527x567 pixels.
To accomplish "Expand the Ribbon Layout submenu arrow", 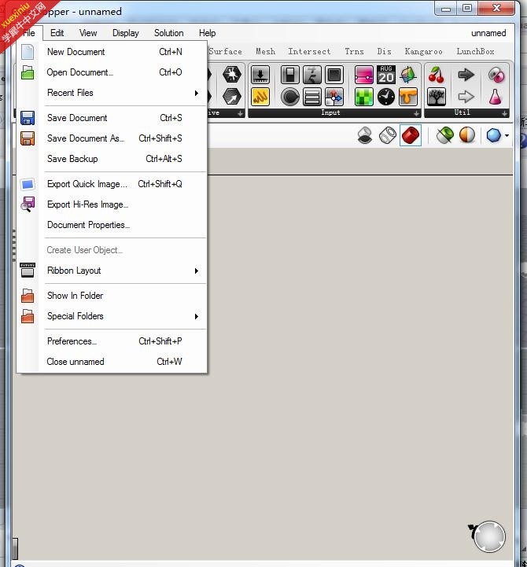I will (197, 271).
